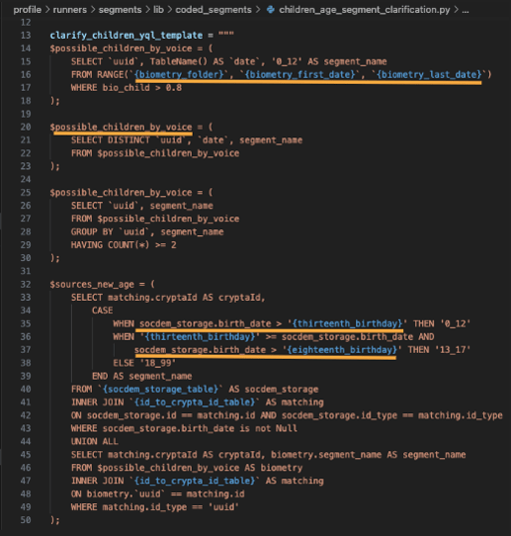The width and height of the screenshot is (511, 536).
Task: Expand the chevron after coded_segments
Action: pyautogui.click(x=259, y=10)
